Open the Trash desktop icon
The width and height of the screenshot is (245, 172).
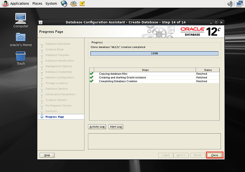point(21,58)
